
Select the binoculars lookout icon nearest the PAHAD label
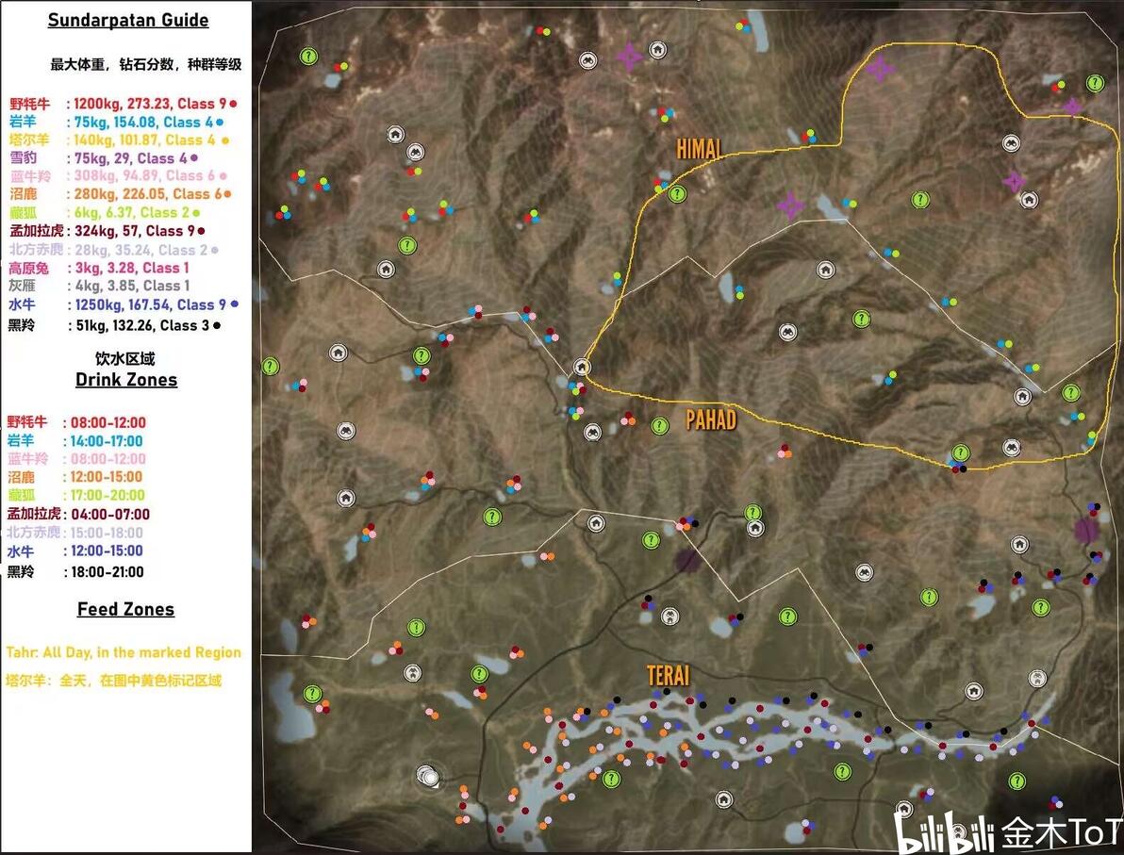592,432
